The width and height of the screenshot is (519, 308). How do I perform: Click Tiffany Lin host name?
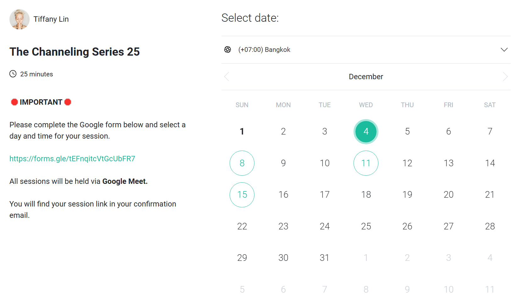tap(51, 19)
